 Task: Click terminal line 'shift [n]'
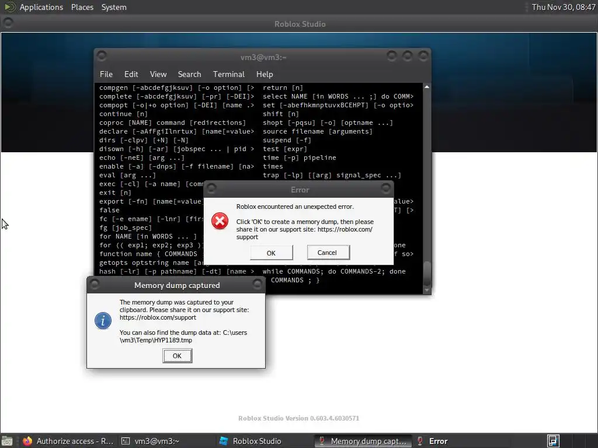tap(281, 114)
